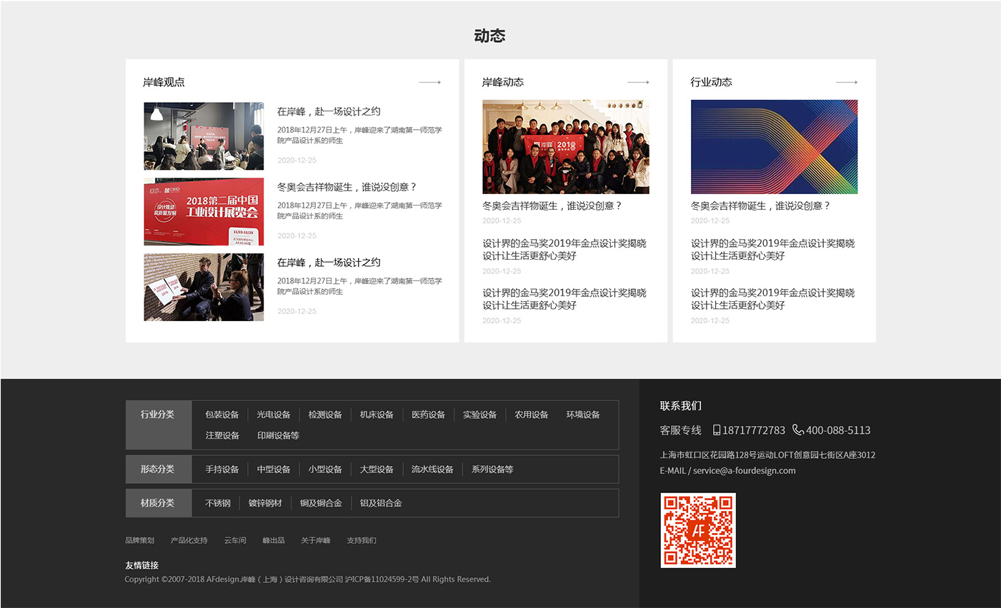Viewport: 1001px width, 608px height.
Task: Open the 包装设备 link
Action: coord(222,415)
